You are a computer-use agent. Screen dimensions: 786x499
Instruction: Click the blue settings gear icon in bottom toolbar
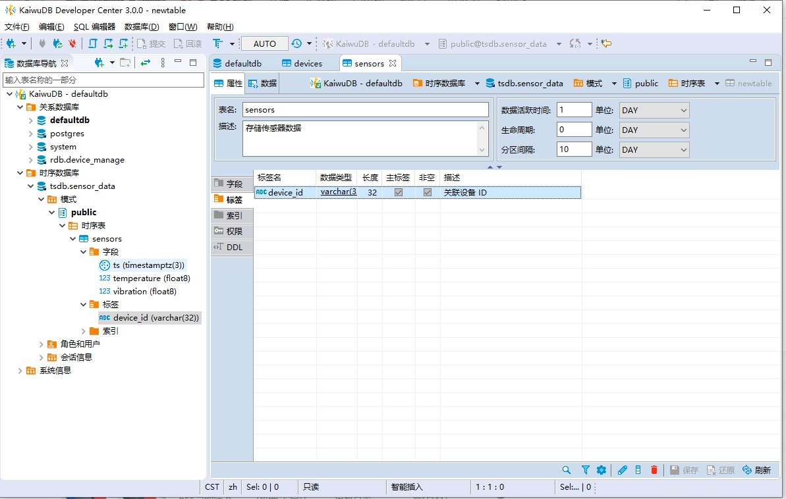coord(602,470)
